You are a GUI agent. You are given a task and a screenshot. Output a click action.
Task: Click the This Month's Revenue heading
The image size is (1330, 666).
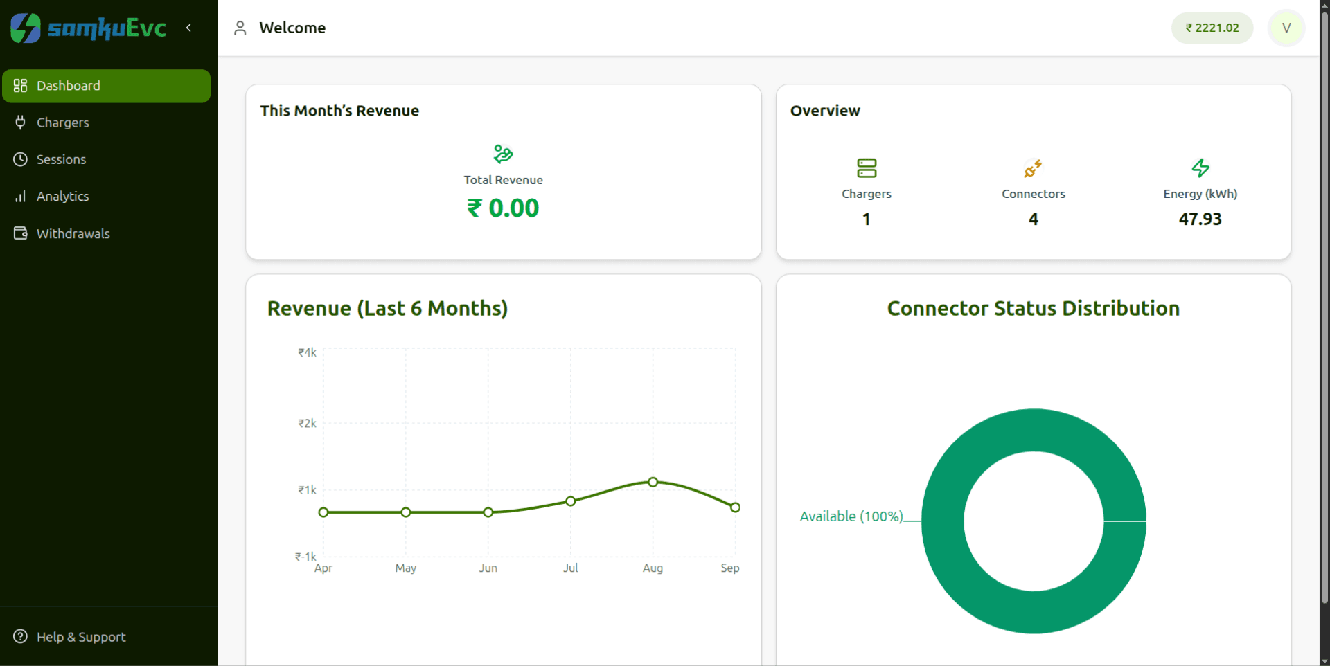[x=339, y=111]
